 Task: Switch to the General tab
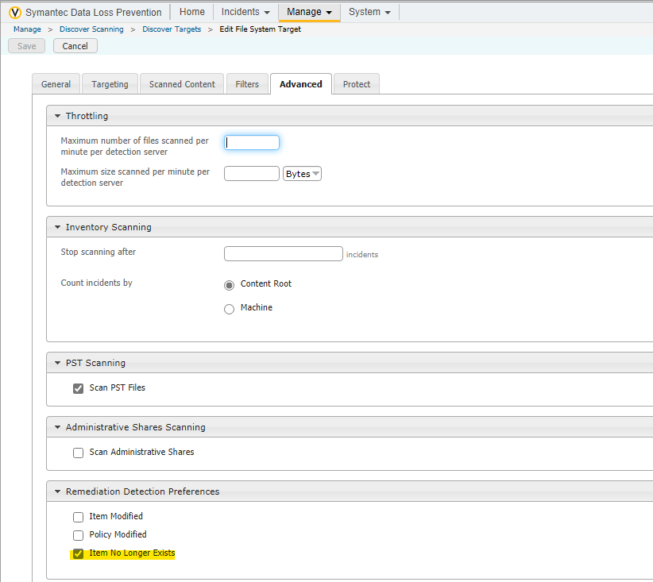[x=56, y=84]
